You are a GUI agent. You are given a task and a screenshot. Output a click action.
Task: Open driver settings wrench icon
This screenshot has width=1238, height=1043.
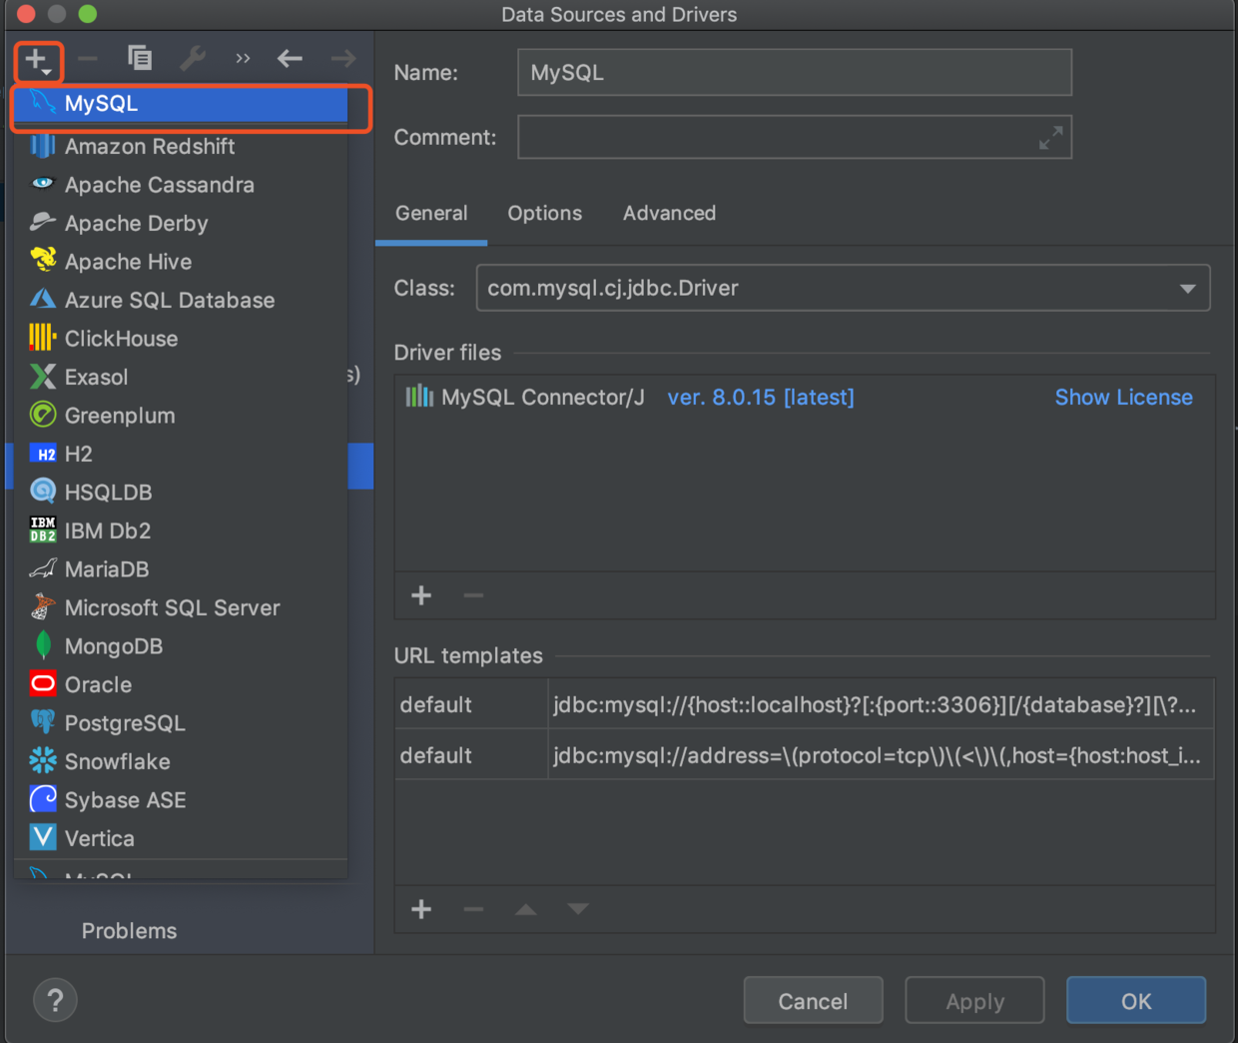(192, 59)
